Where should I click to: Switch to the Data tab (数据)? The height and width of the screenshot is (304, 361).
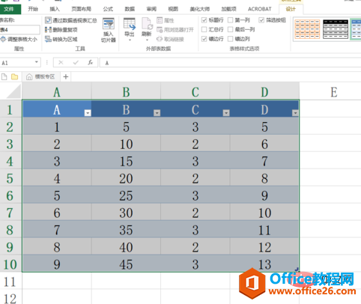coord(130,9)
